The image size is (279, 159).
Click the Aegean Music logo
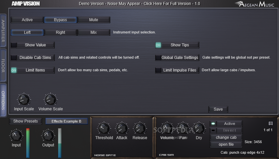pyautogui.click(x=254, y=4)
